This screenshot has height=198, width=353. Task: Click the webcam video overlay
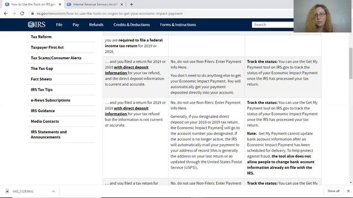322,16
